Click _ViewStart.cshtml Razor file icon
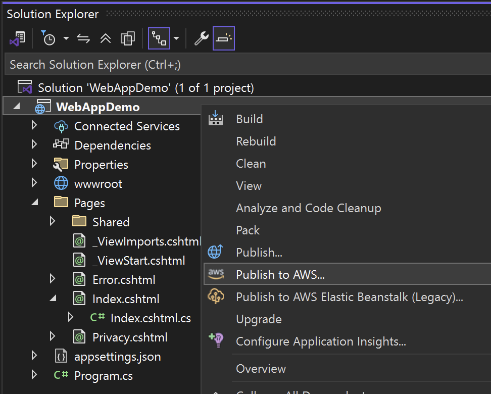 click(x=79, y=260)
